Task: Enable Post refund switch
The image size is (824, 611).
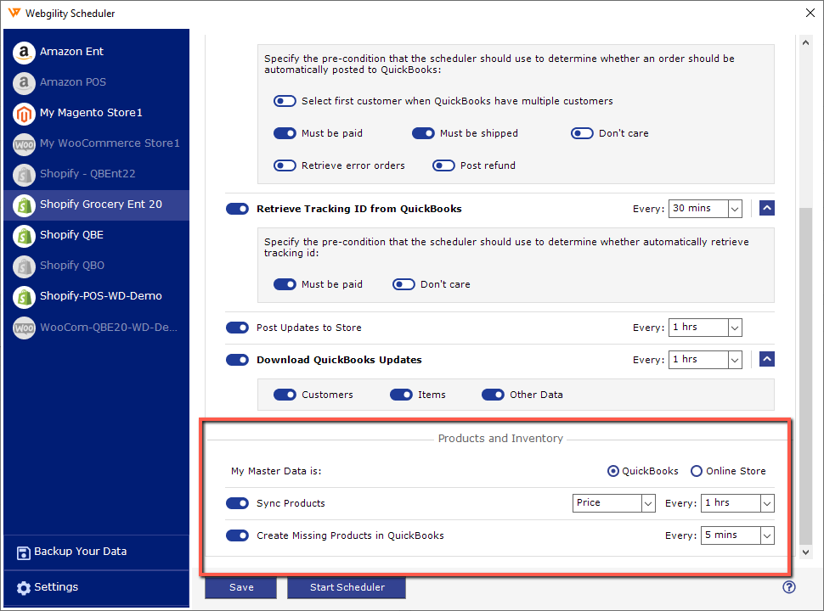Action: (443, 165)
